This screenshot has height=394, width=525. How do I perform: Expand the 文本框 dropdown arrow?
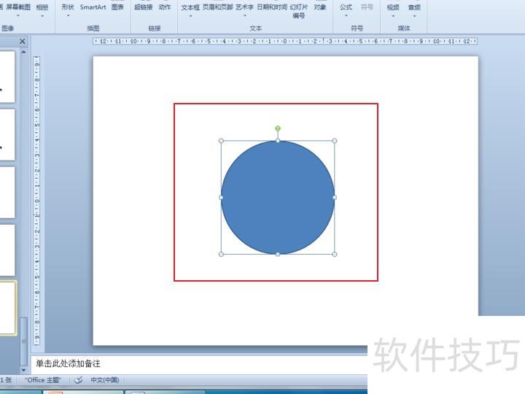click(x=190, y=16)
